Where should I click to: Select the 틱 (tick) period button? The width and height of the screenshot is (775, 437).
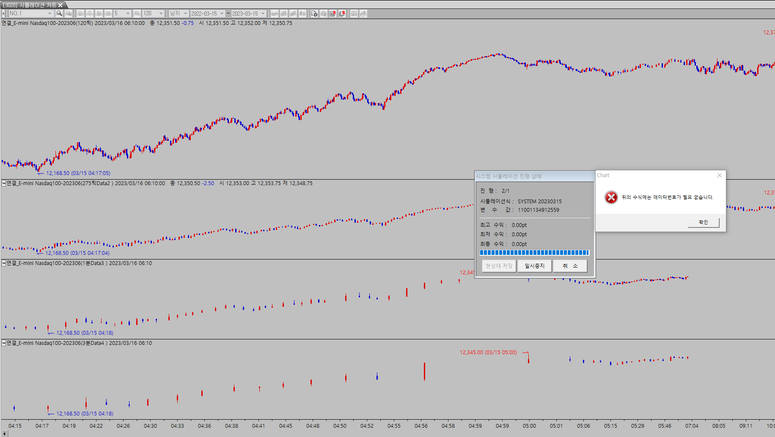coord(137,14)
